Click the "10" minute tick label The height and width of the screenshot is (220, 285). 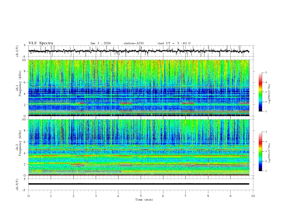point(253,196)
